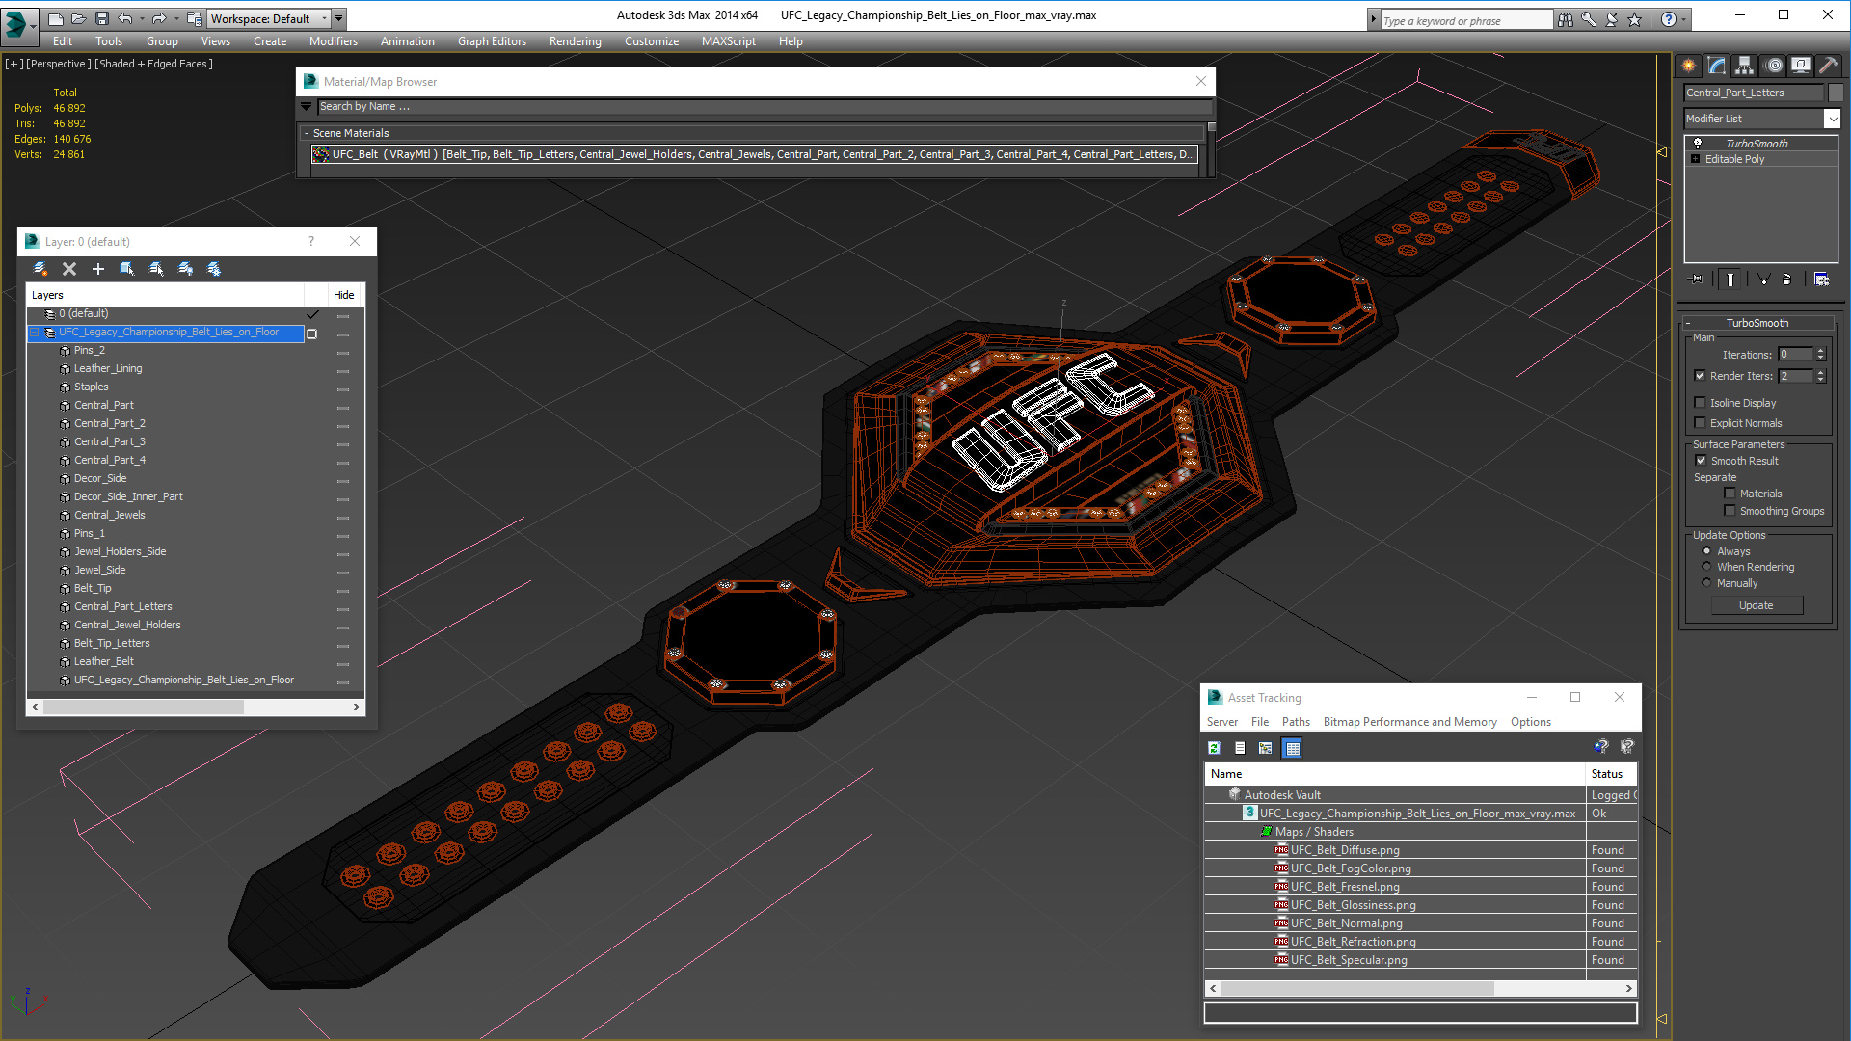This screenshot has width=1851, height=1041.
Task: Open the Workspace Default dropdown
Action: pyautogui.click(x=268, y=18)
